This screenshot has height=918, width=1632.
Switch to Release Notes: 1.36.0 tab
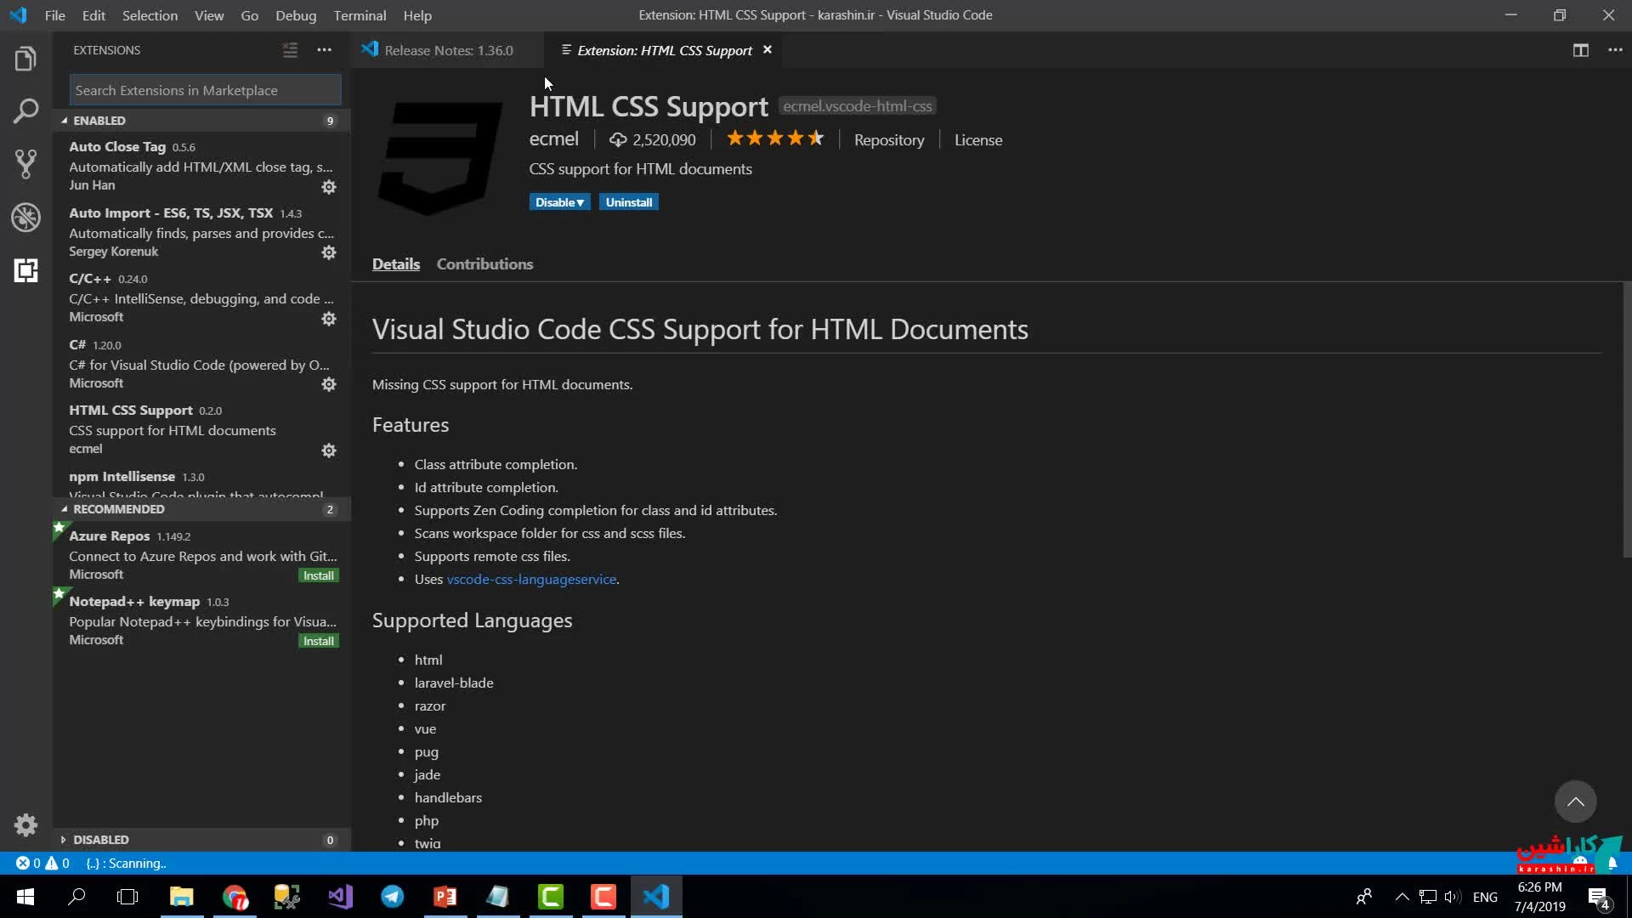448,50
